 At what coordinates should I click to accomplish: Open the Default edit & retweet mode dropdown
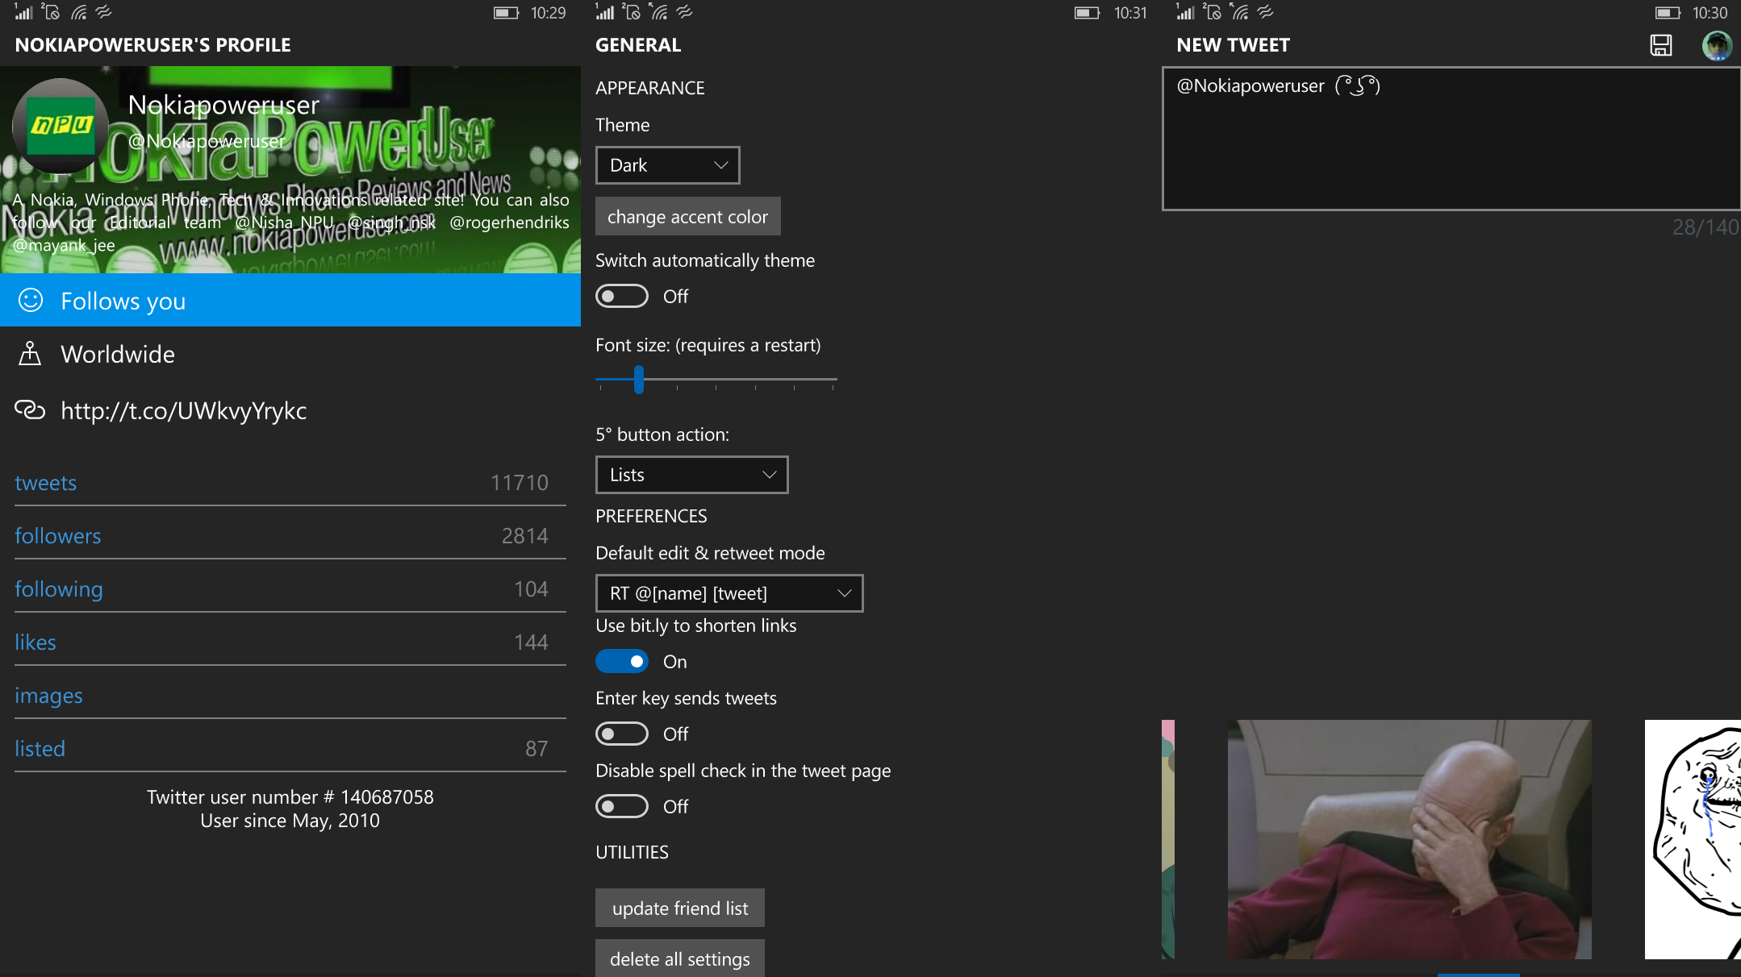click(729, 593)
